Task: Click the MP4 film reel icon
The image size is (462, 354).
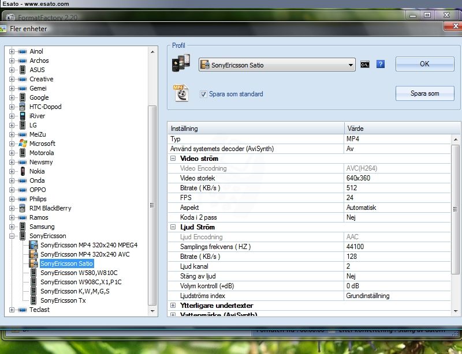Action: pos(181,93)
